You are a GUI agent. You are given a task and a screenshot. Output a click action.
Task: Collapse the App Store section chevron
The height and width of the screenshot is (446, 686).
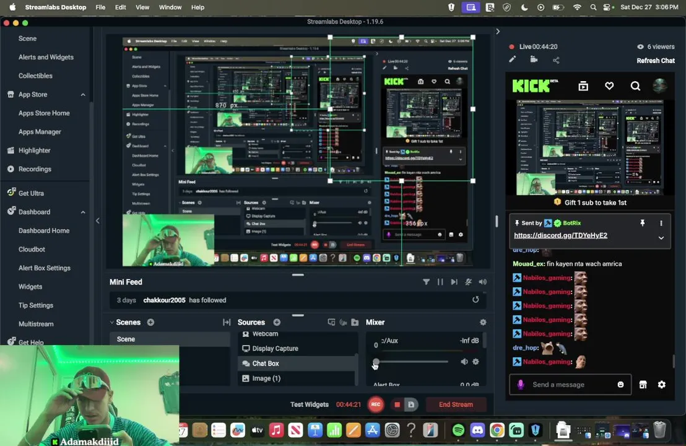pyautogui.click(x=83, y=95)
